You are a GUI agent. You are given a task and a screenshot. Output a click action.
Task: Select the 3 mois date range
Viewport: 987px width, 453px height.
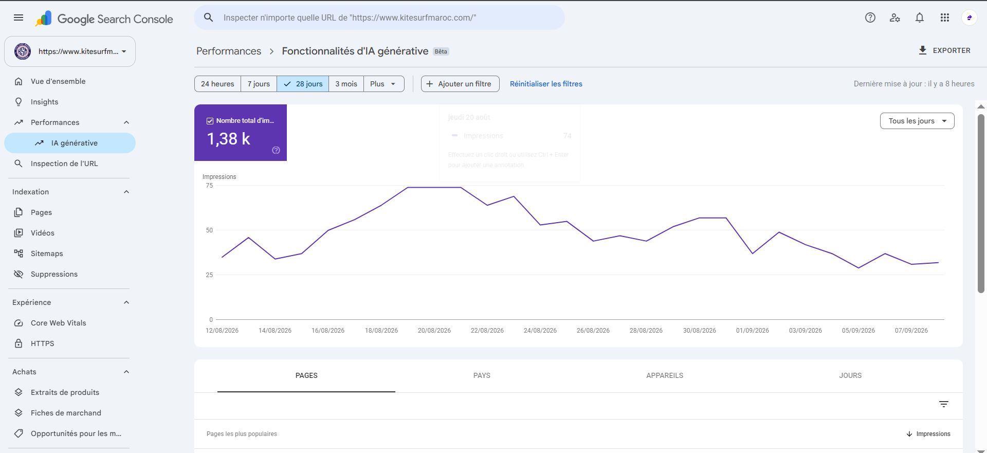pos(346,84)
